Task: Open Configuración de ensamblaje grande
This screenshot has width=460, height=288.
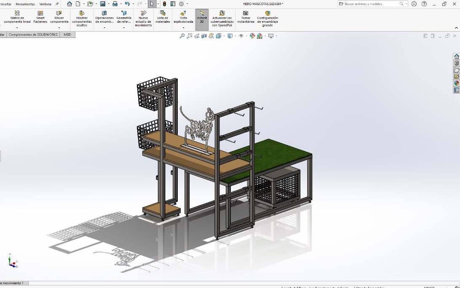Action: 267,19
